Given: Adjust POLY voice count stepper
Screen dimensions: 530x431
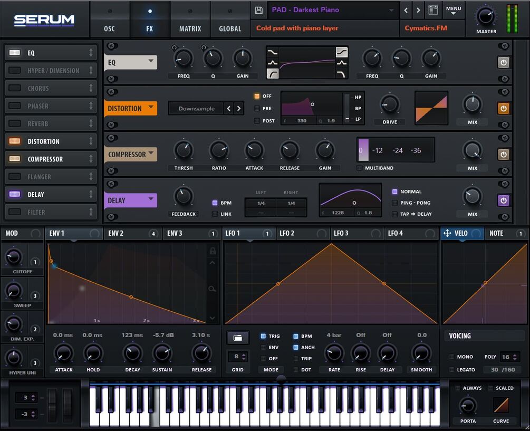Looking at the screenshot, I should [515, 357].
